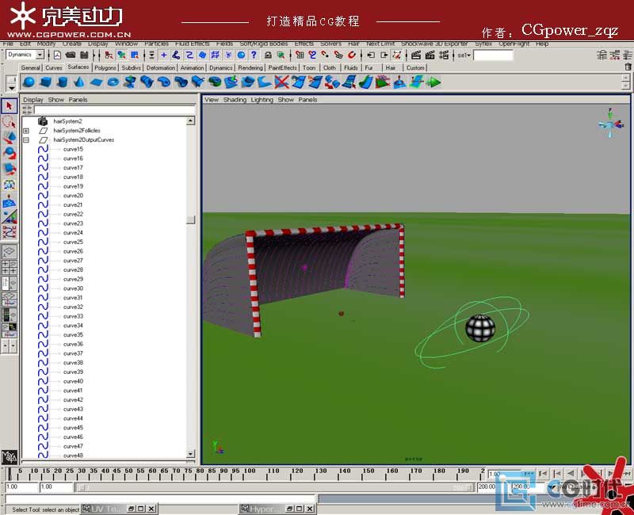This screenshot has height=515, width=634.
Task: Create a NURBS plane from the shelf
Action: 96,82
